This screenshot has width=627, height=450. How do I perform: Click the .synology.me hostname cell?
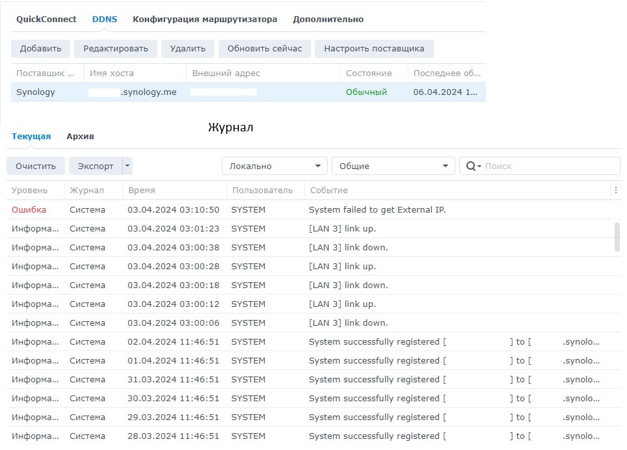click(x=135, y=92)
